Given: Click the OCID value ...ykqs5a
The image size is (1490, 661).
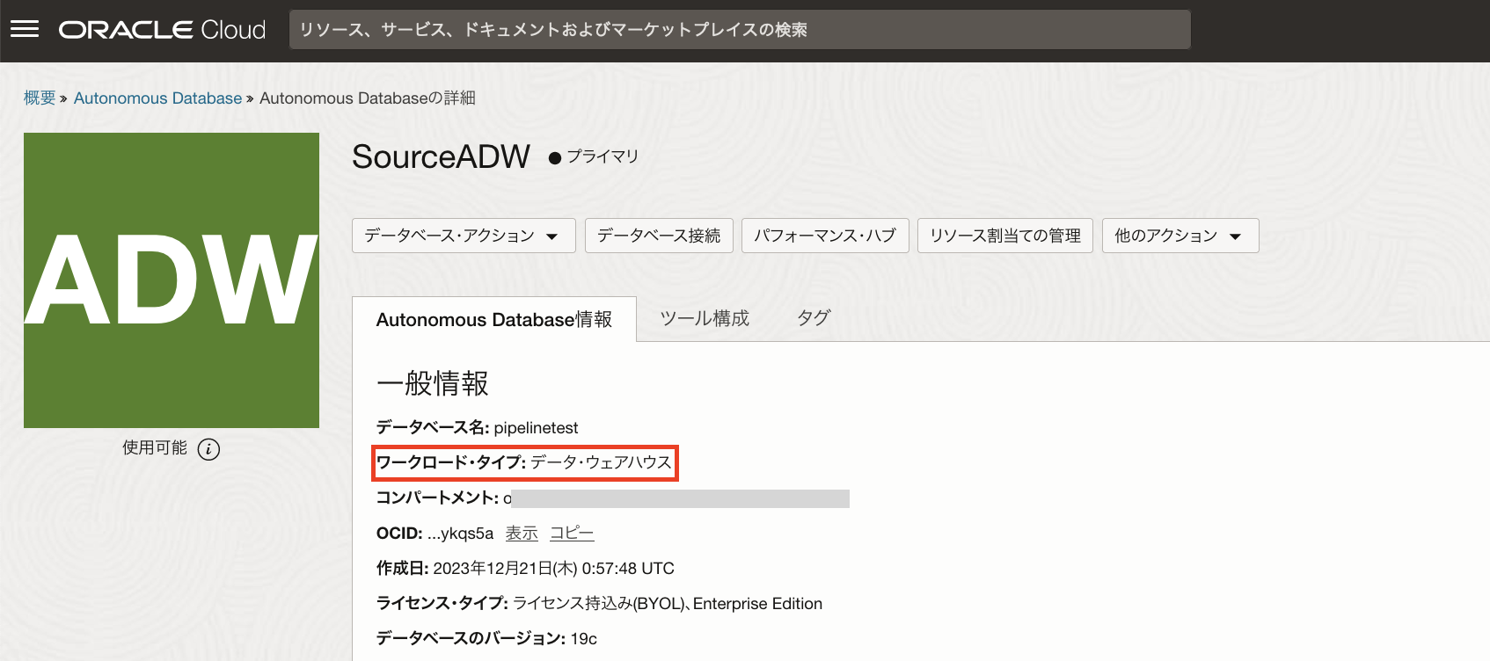Looking at the screenshot, I should tap(460, 534).
